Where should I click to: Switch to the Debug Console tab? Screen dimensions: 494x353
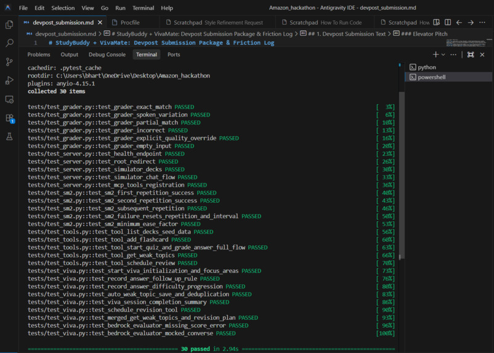[x=107, y=55]
